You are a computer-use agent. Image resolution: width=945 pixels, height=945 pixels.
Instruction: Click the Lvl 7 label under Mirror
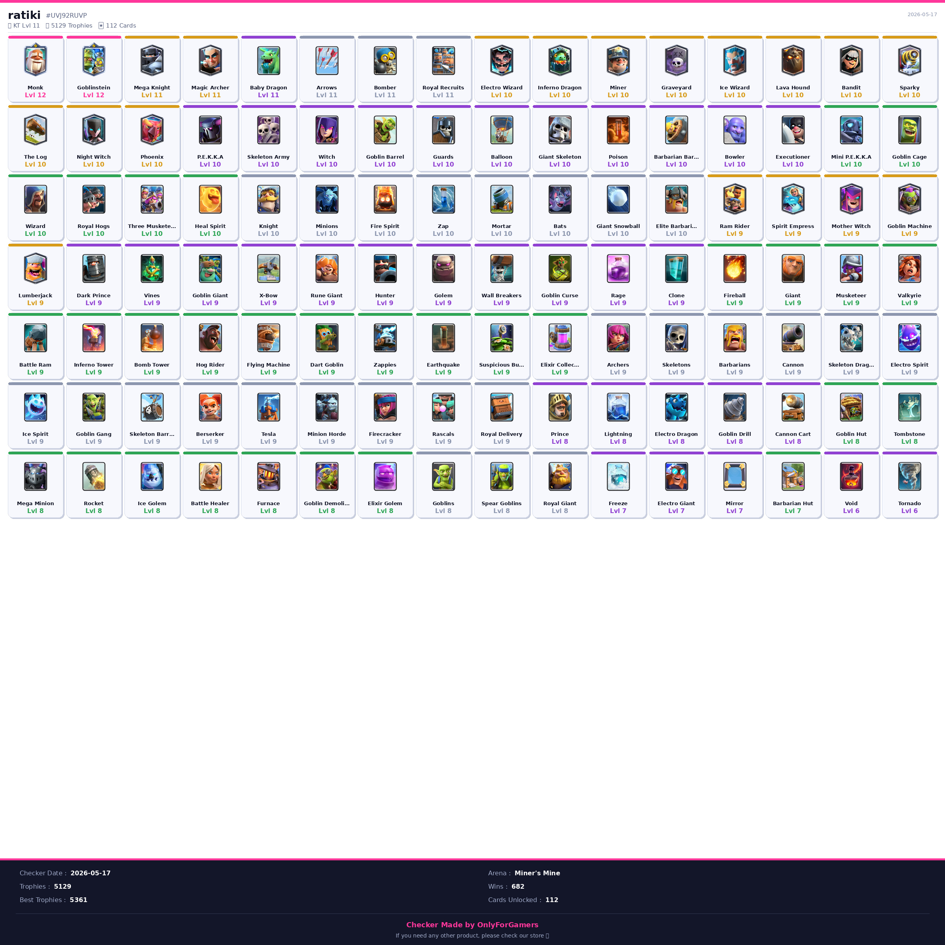pyautogui.click(x=735, y=511)
